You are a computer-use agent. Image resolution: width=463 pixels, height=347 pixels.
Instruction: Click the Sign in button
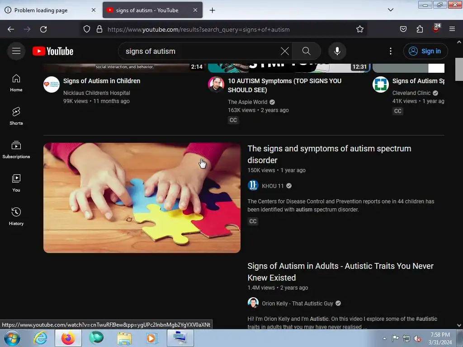tap(425, 51)
